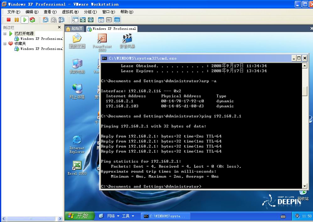Click the address 192.168.2.103 in arp table

pos(122,106)
